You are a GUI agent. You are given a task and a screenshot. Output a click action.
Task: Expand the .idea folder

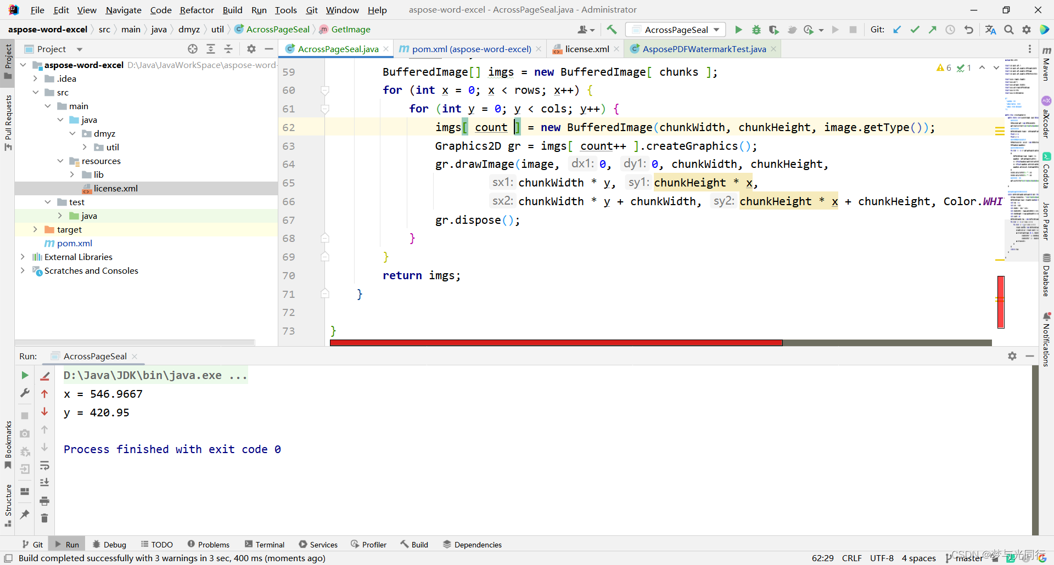coord(35,78)
